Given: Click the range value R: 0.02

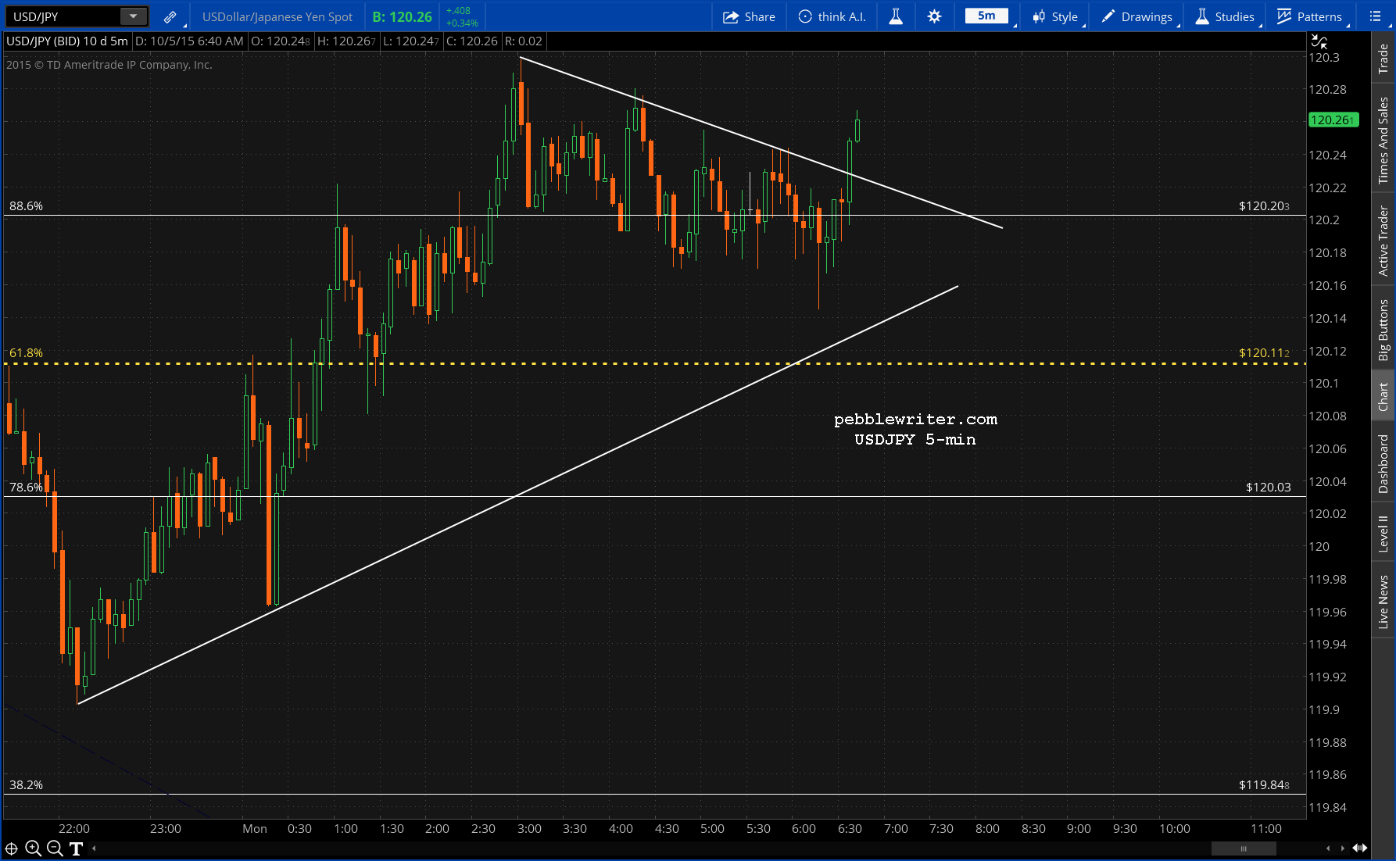Looking at the screenshot, I should [x=524, y=41].
